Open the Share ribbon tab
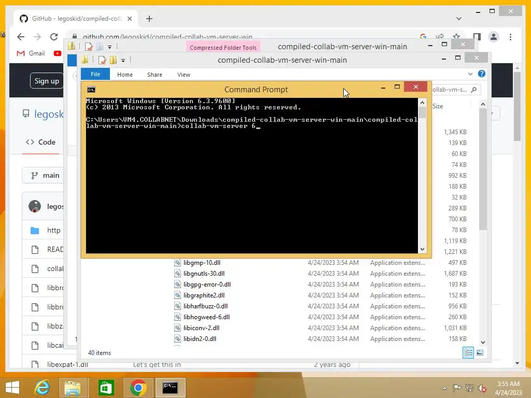 155,75
